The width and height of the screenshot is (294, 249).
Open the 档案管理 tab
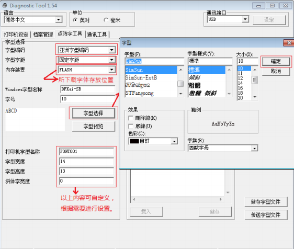pos(43,35)
